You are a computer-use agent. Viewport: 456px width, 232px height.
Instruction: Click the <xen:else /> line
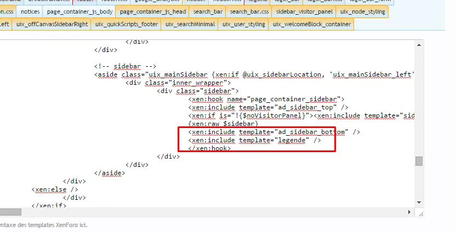pyautogui.click(x=55, y=189)
